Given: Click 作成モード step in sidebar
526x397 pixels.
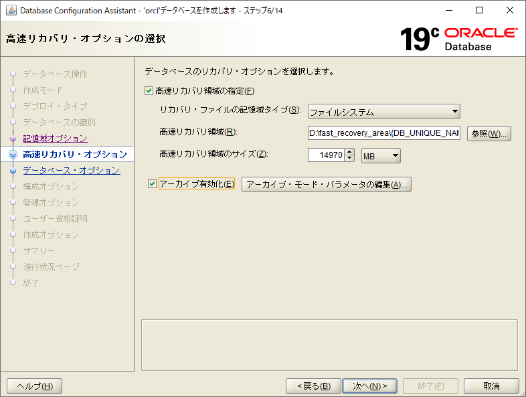Looking at the screenshot, I should pos(43,90).
